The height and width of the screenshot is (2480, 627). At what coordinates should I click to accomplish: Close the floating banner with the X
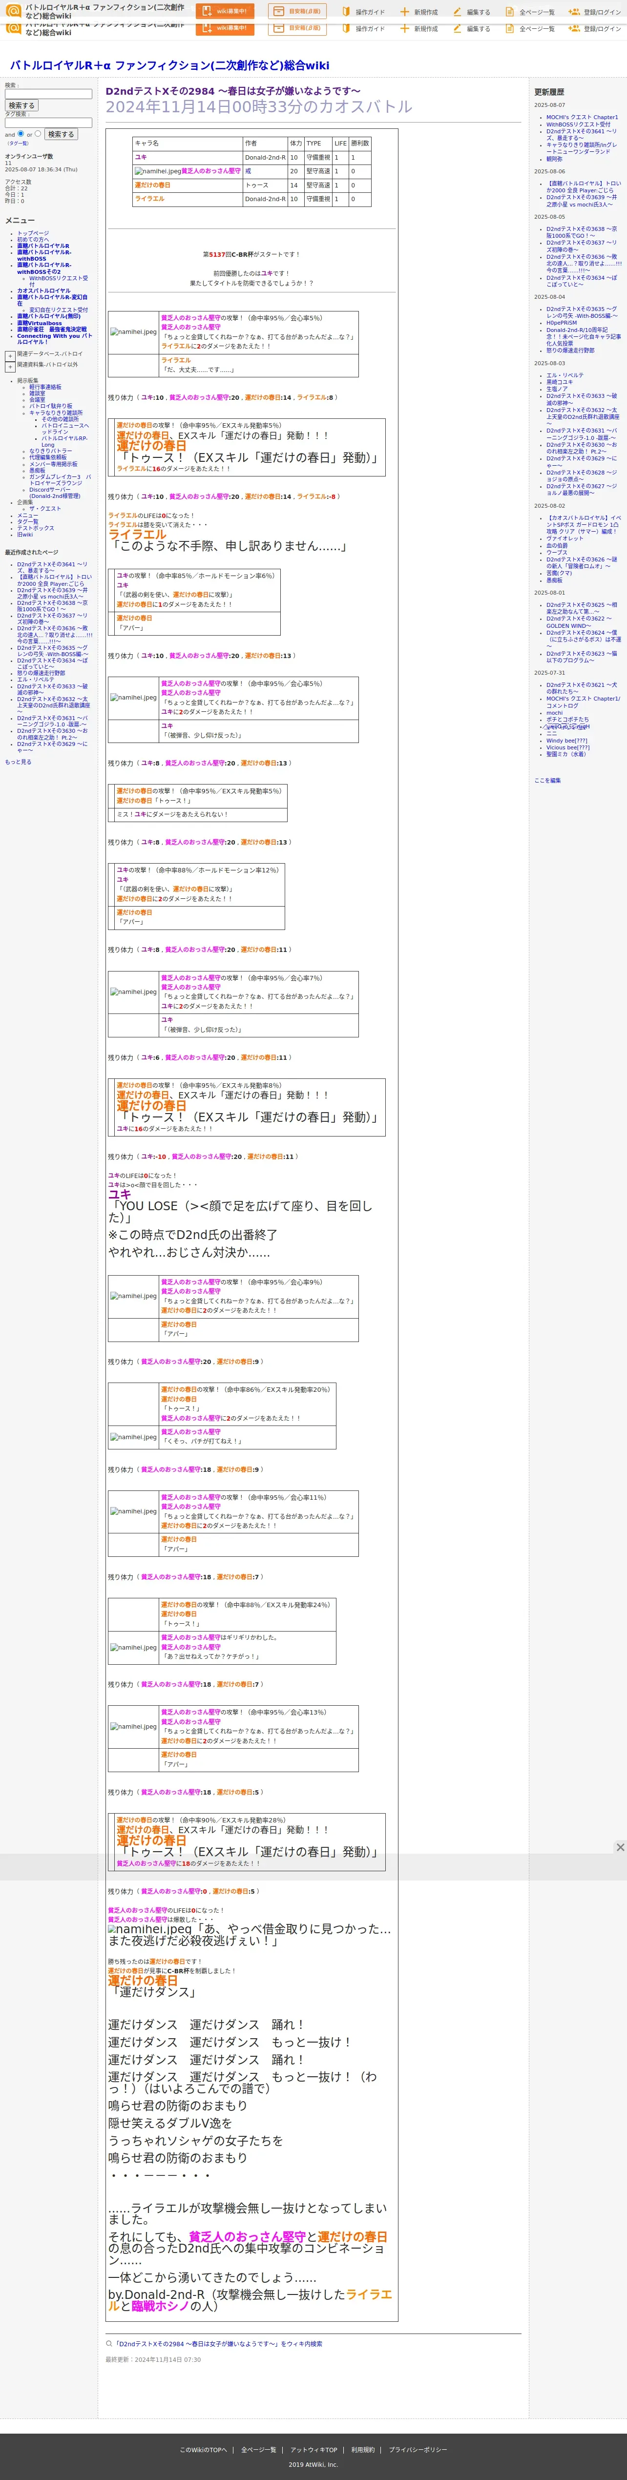pos(620,1847)
